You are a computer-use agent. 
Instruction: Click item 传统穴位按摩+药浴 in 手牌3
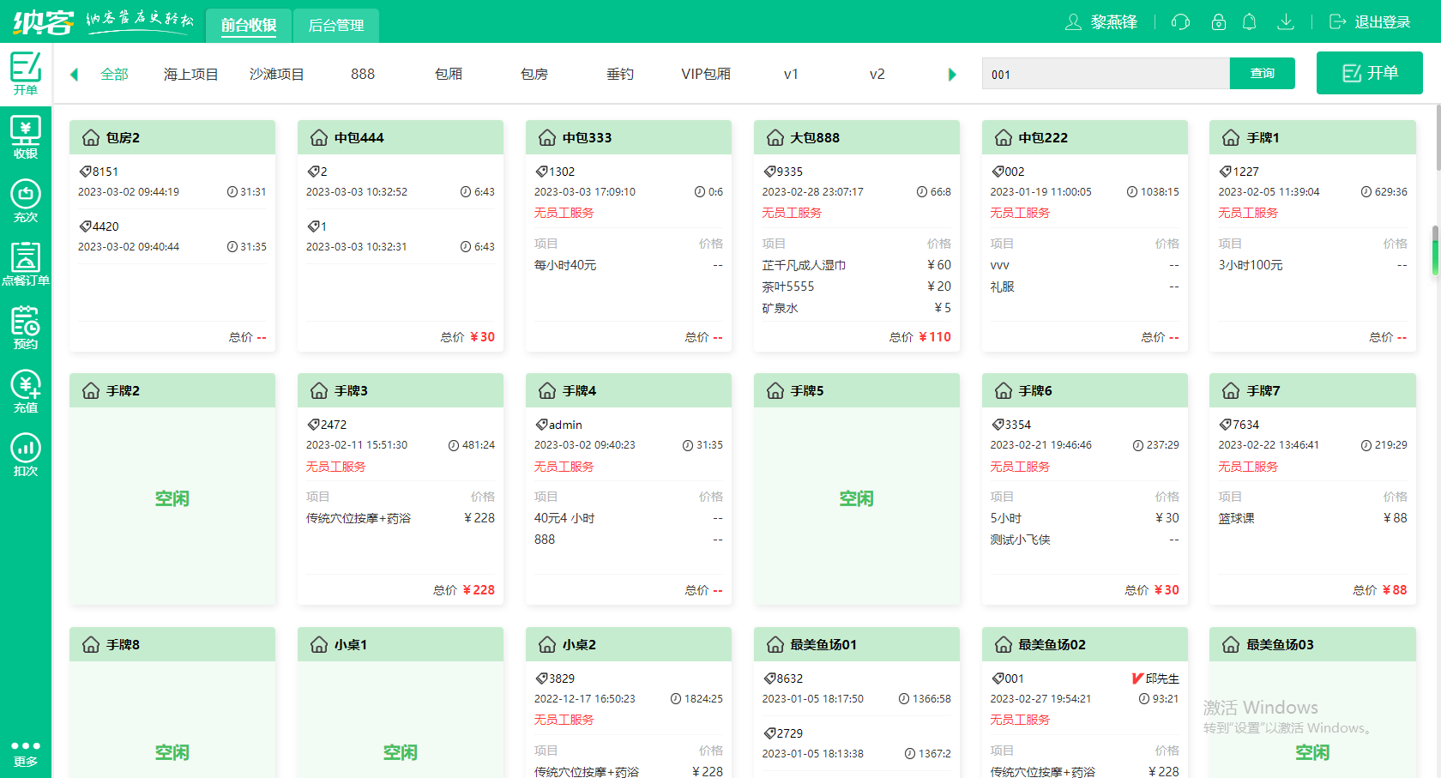(359, 518)
